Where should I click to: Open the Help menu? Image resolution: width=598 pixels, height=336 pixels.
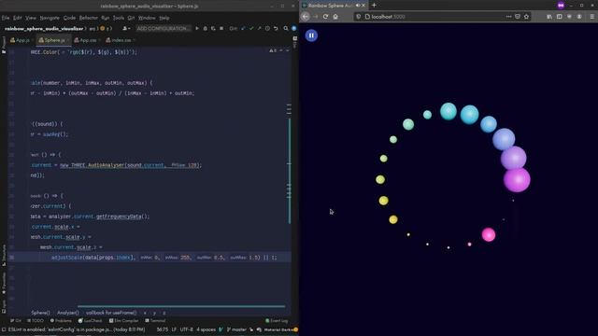click(x=164, y=18)
